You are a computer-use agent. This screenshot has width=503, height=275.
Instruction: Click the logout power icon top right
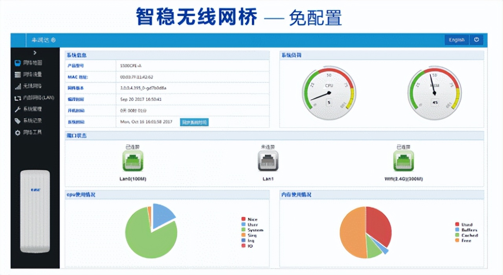(x=476, y=40)
